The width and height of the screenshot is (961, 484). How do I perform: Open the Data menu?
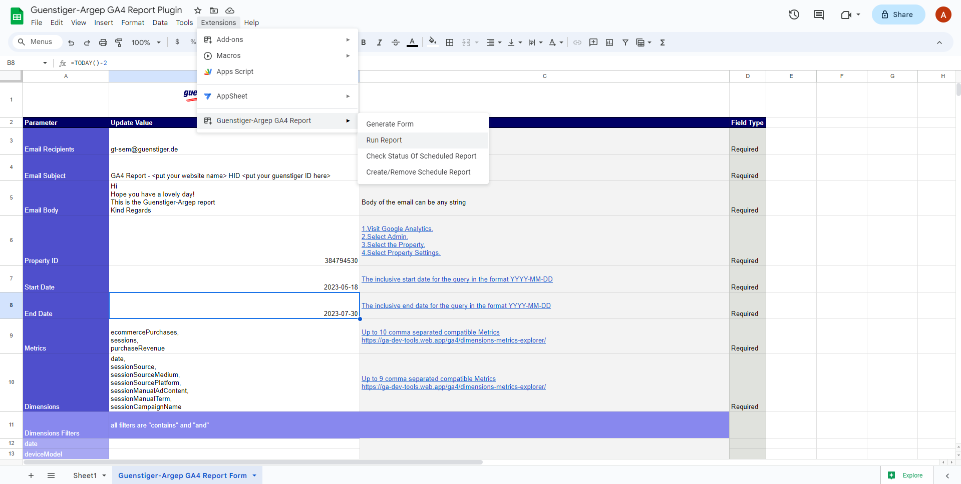coord(160,22)
